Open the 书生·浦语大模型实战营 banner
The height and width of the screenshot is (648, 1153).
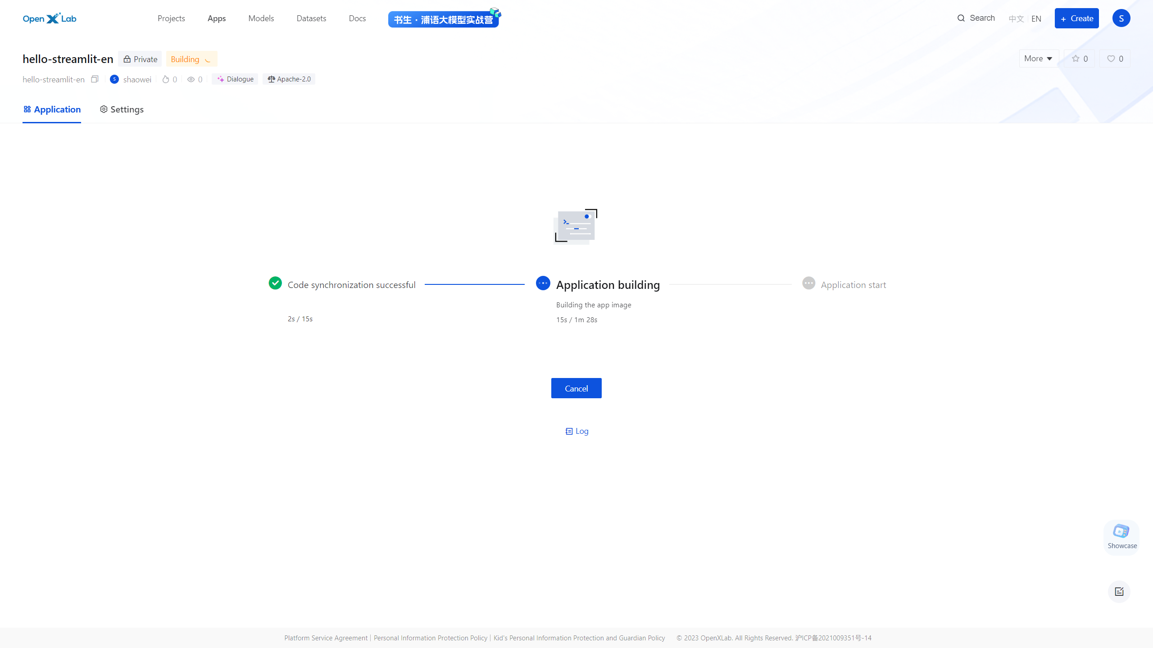pos(444,18)
